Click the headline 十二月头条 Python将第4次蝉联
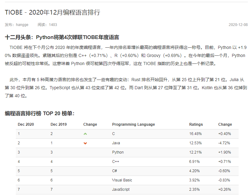This screenshot has width=251, height=196. [62, 37]
